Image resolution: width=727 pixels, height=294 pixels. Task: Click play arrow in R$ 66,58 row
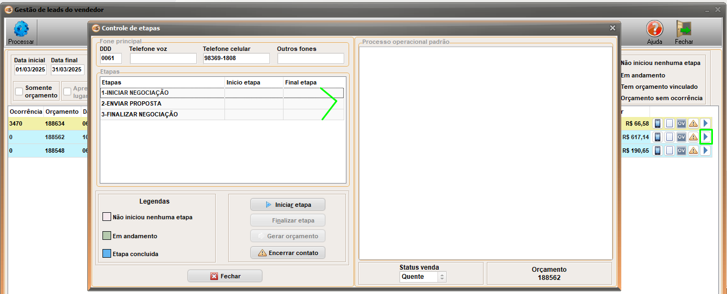705,123
